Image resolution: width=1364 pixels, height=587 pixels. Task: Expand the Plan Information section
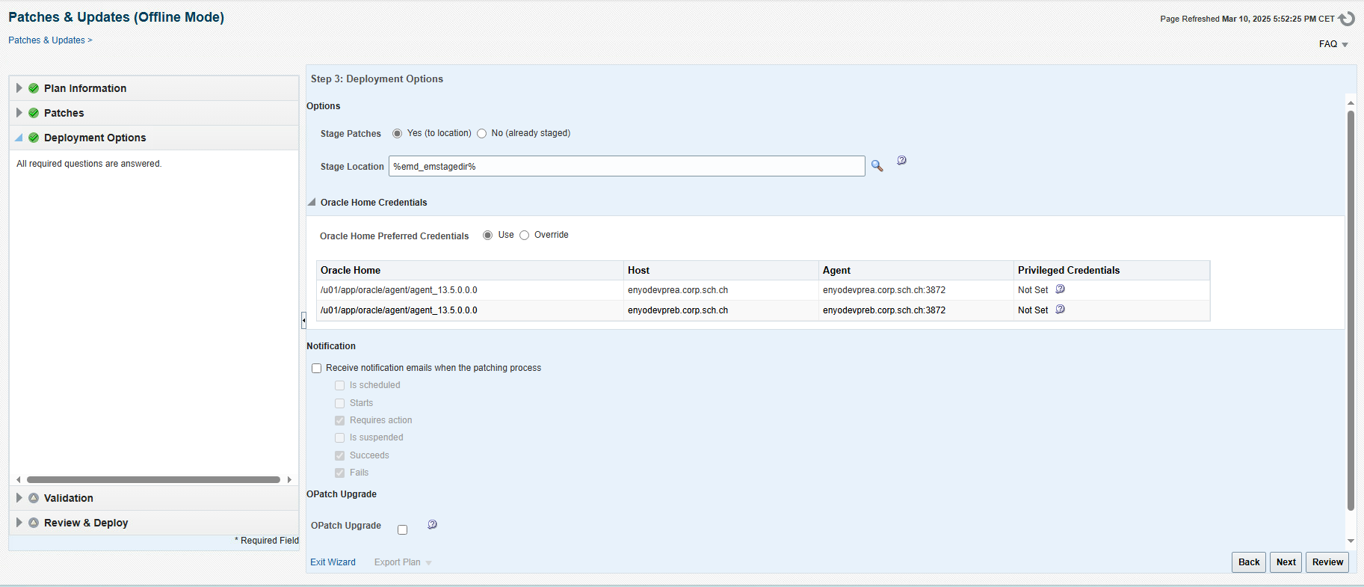coord(19,88)
